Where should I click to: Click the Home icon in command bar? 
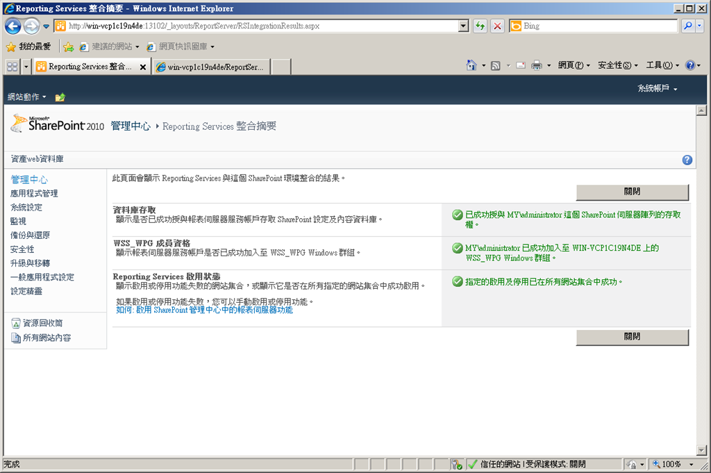pyautogui.click(x=471, y=65)
